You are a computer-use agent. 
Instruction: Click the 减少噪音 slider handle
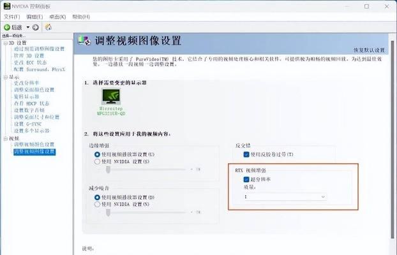(x=108, y=212)
